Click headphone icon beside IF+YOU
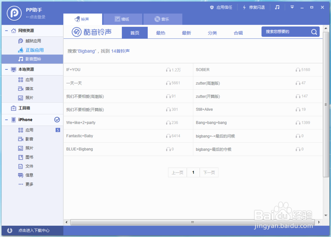The image size is (331, 237). pyautogui.click(x=168, y=70)
